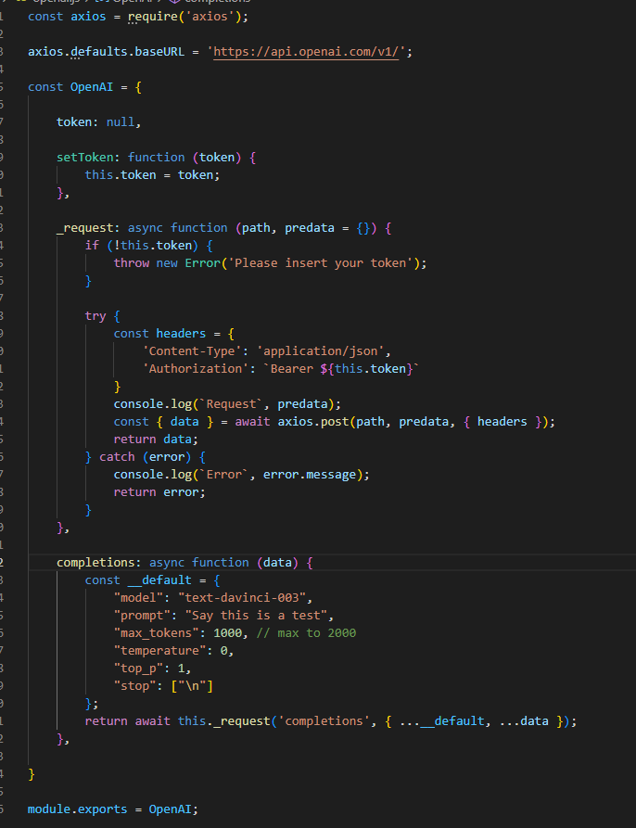Click the setToken function name
The width and height of the screenshot is (636, 828).
point(84,158)
